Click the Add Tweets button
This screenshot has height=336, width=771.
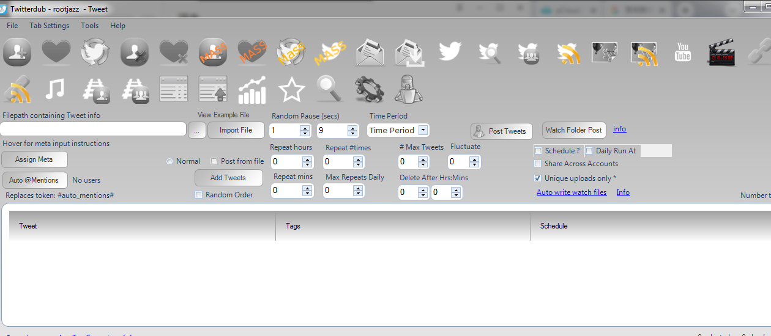(228, 178)
